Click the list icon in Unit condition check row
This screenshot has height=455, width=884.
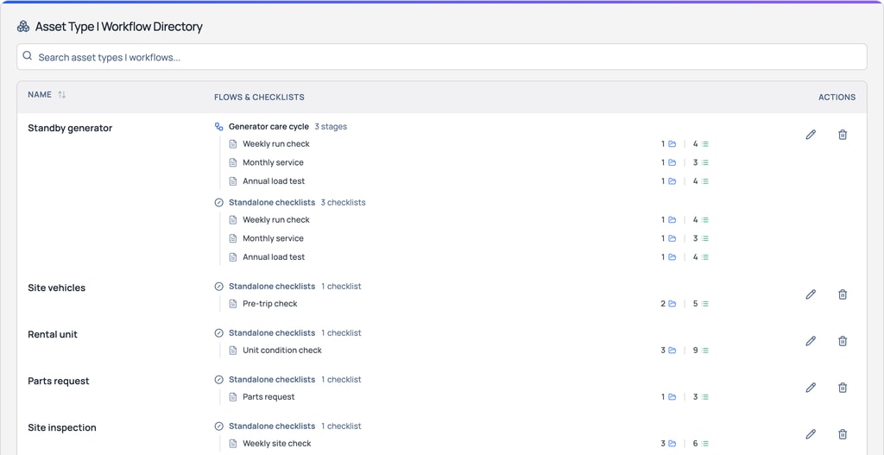coord(704,351)
